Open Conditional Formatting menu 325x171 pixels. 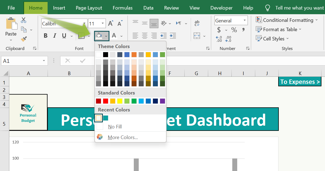[286, 20]
